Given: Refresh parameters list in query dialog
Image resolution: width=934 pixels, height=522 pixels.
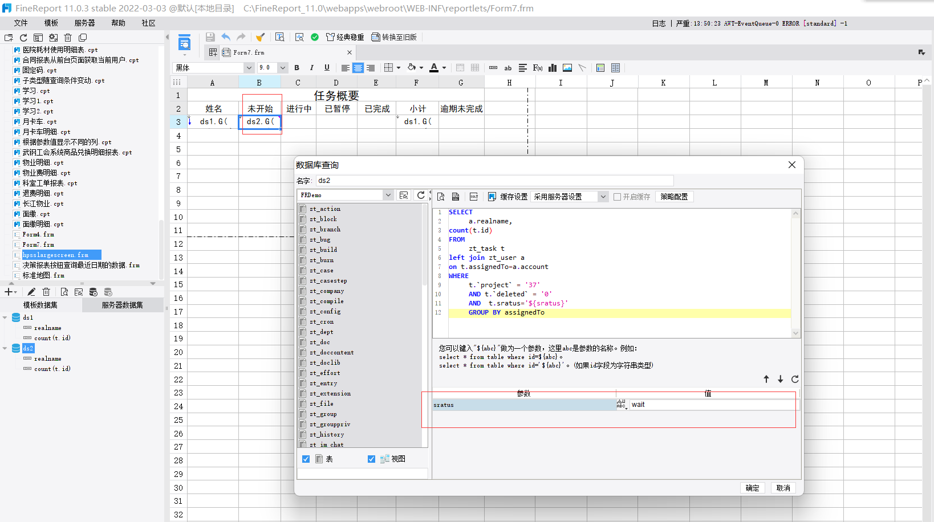Looking at the screenshot, I should tap(795, 379).
